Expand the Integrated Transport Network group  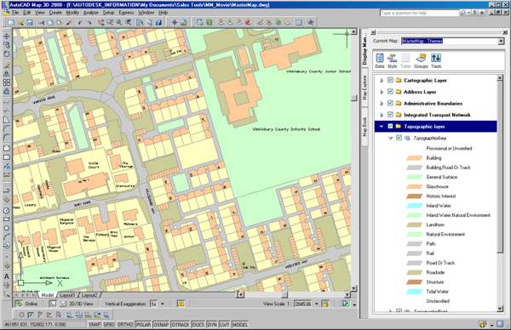382,115
